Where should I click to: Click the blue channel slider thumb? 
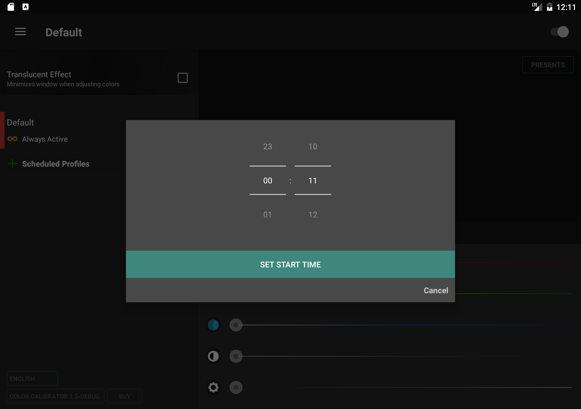tap(236, 325)
